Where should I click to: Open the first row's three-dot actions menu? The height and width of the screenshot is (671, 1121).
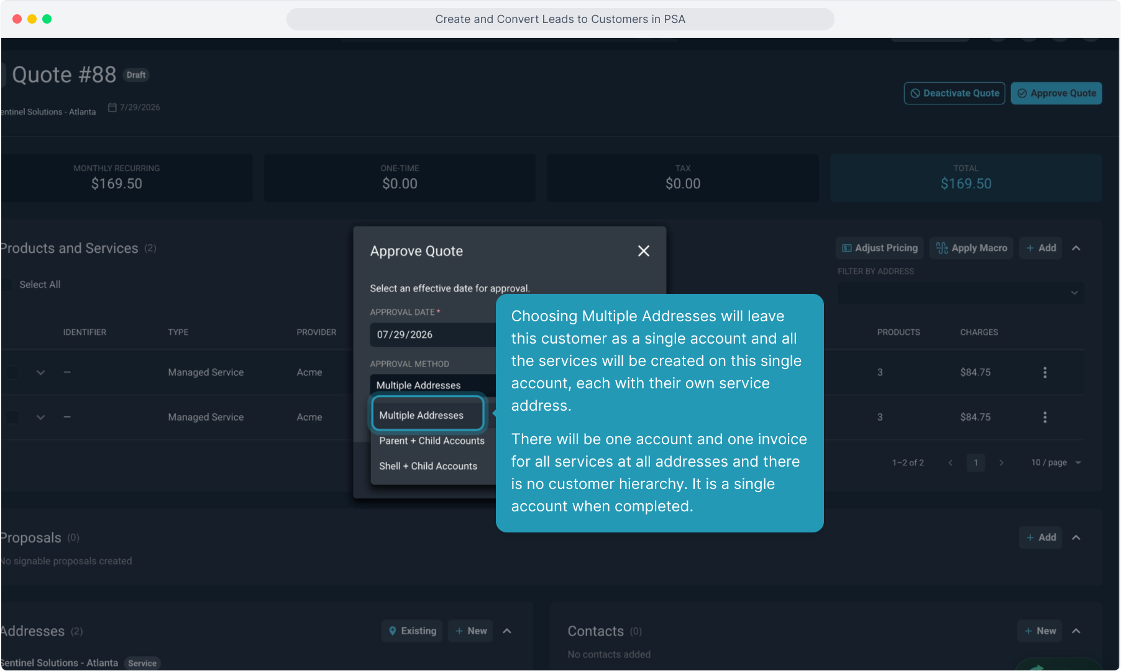[x=1045, y=372]
